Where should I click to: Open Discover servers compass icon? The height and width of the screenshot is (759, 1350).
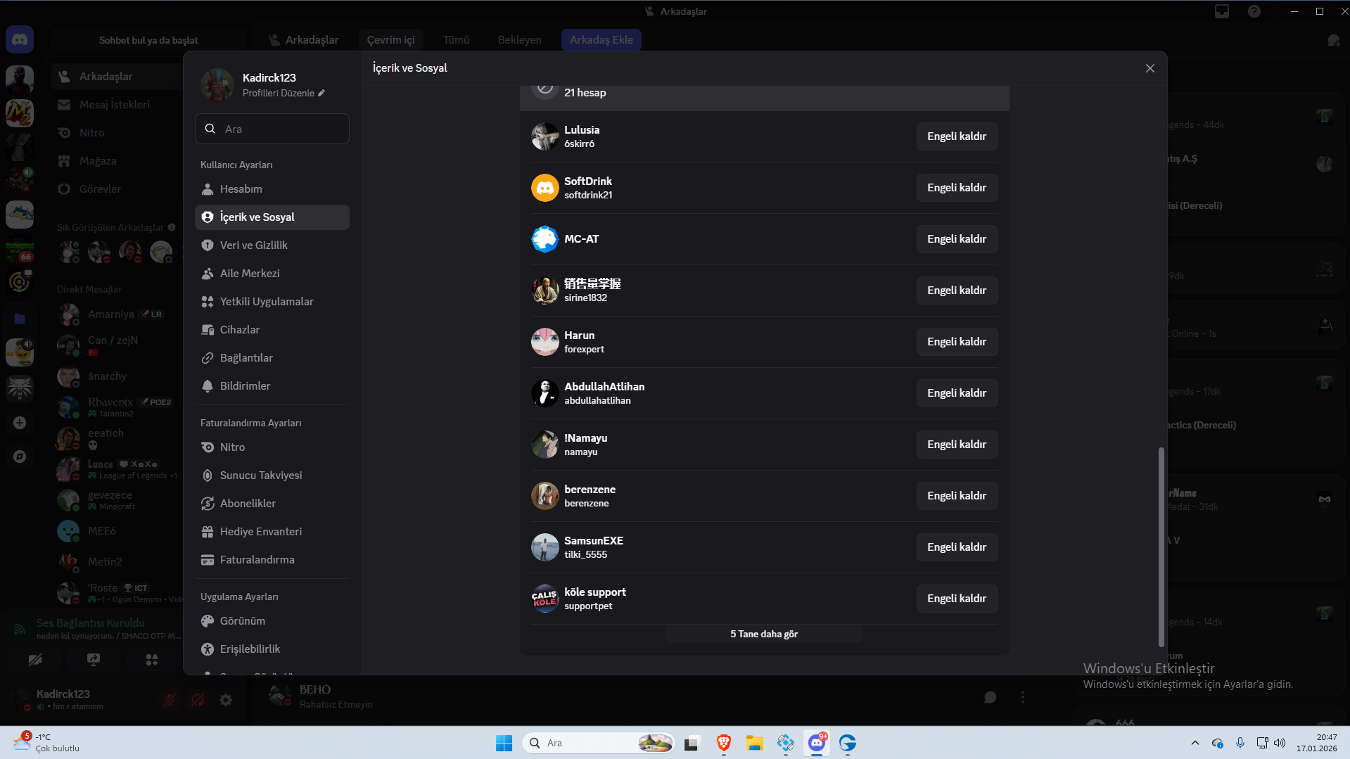20,457
